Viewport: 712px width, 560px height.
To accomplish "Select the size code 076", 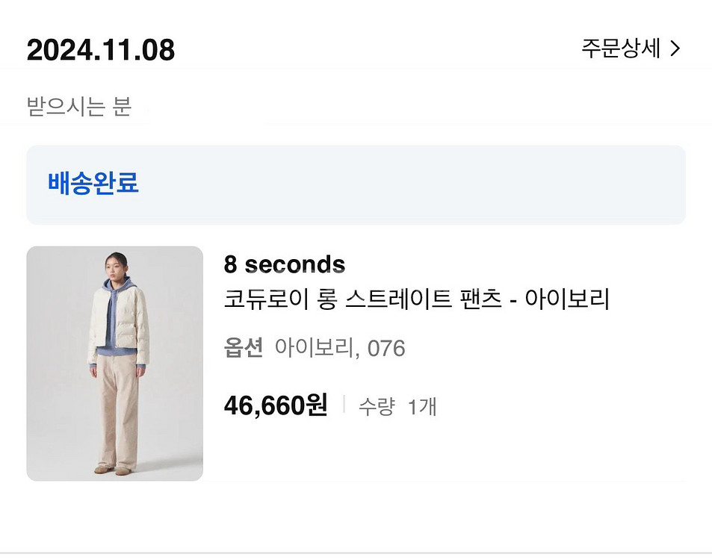I will click(x=386, y=348).
